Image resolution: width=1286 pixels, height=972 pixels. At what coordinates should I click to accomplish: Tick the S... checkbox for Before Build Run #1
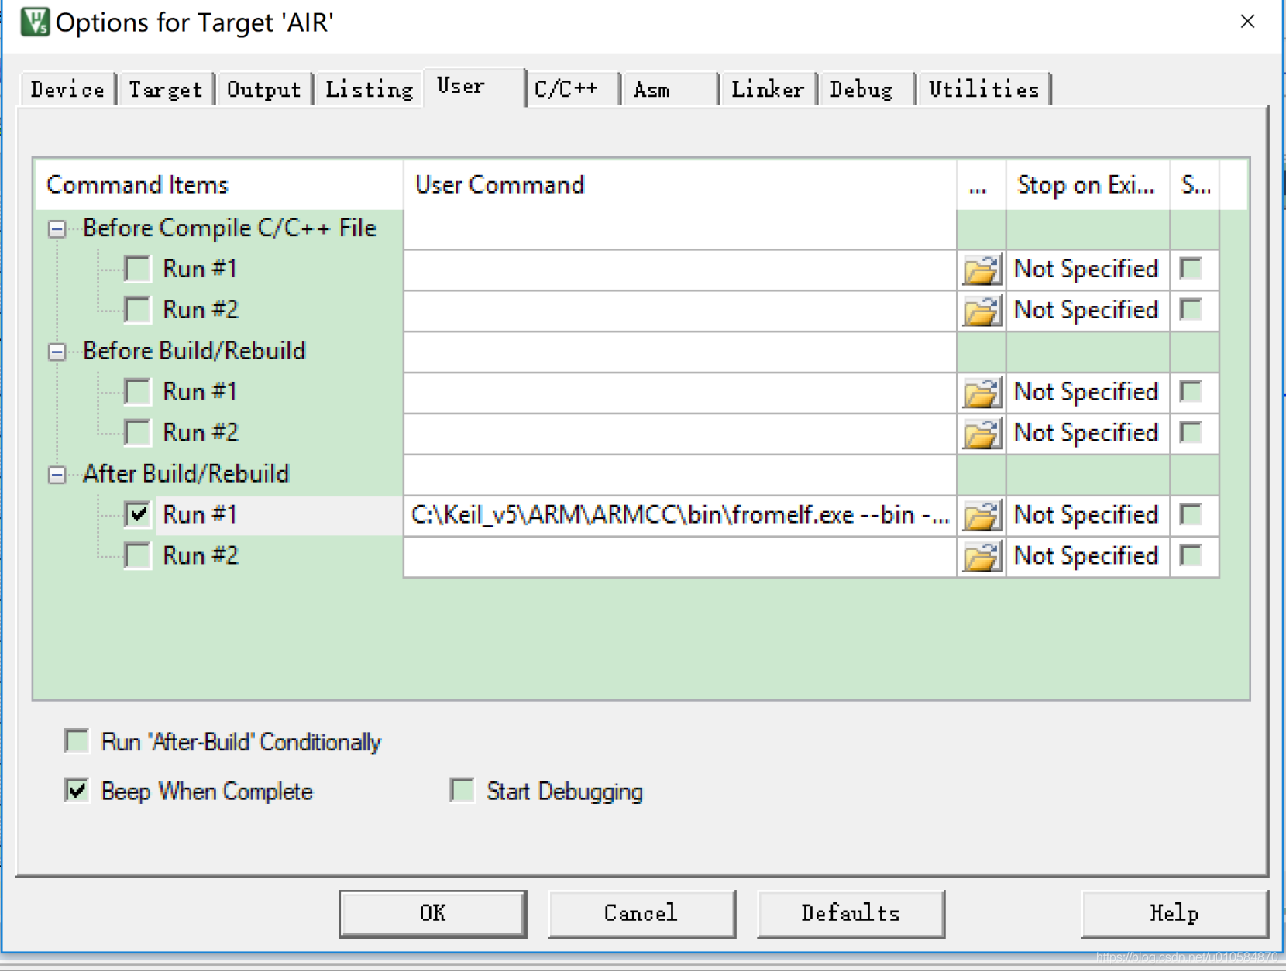pyautogui.click(x=1191, y=392)
